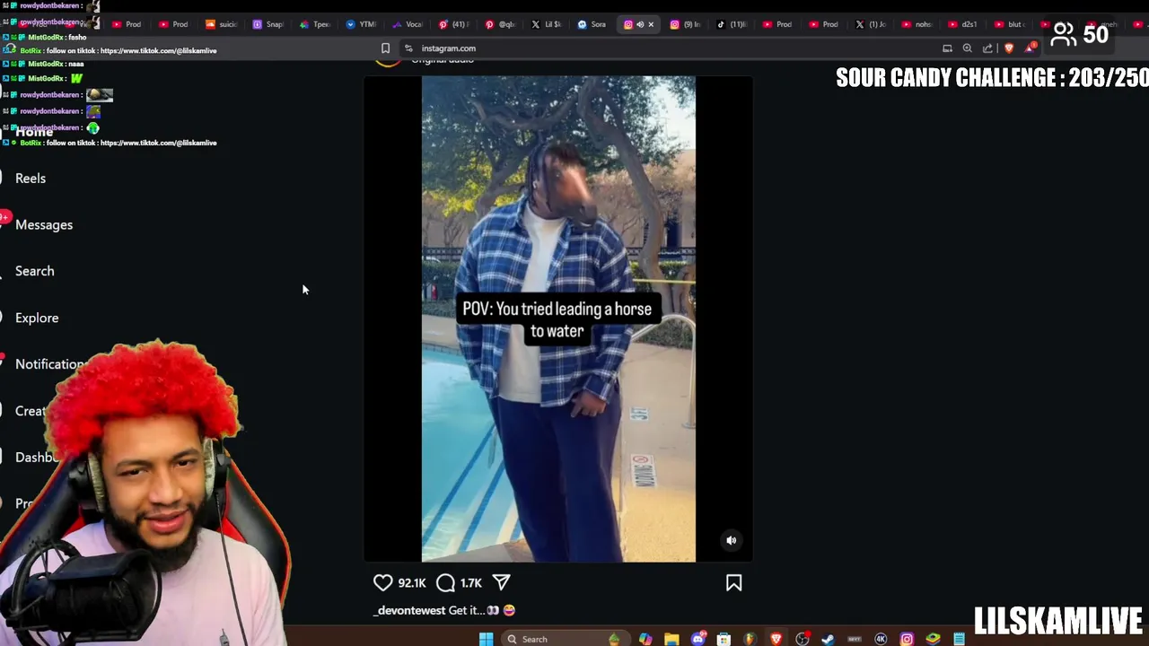Open comments via the speech bubble icon
The image size is (1149, 646).
coord(445,582)
